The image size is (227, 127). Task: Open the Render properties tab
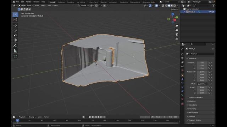pyautogui.click(x=182, y=54)
